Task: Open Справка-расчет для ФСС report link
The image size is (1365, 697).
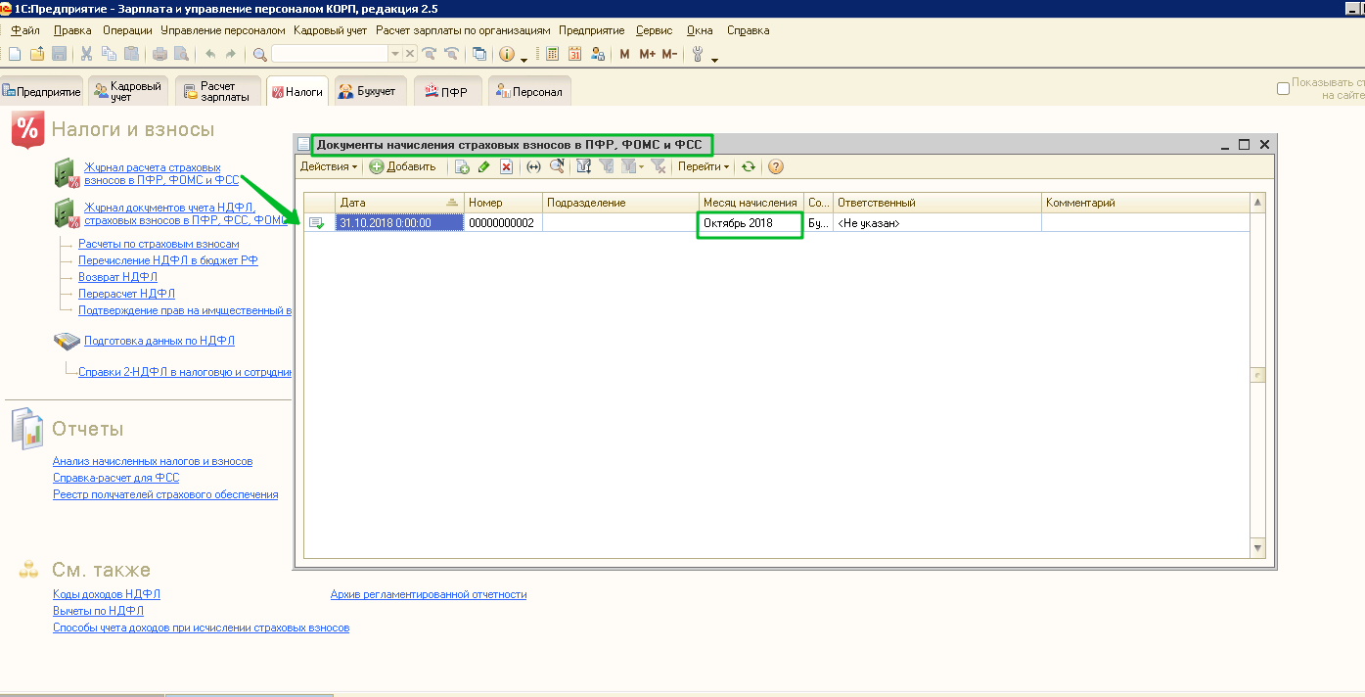Action: [x=115, y=478]
